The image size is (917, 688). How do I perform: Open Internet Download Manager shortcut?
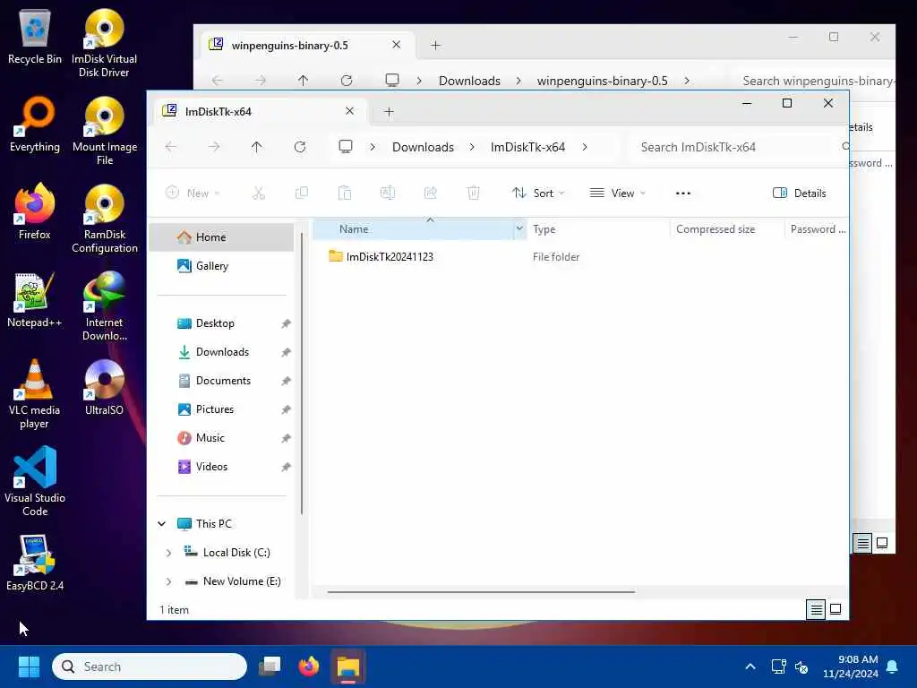104,306
